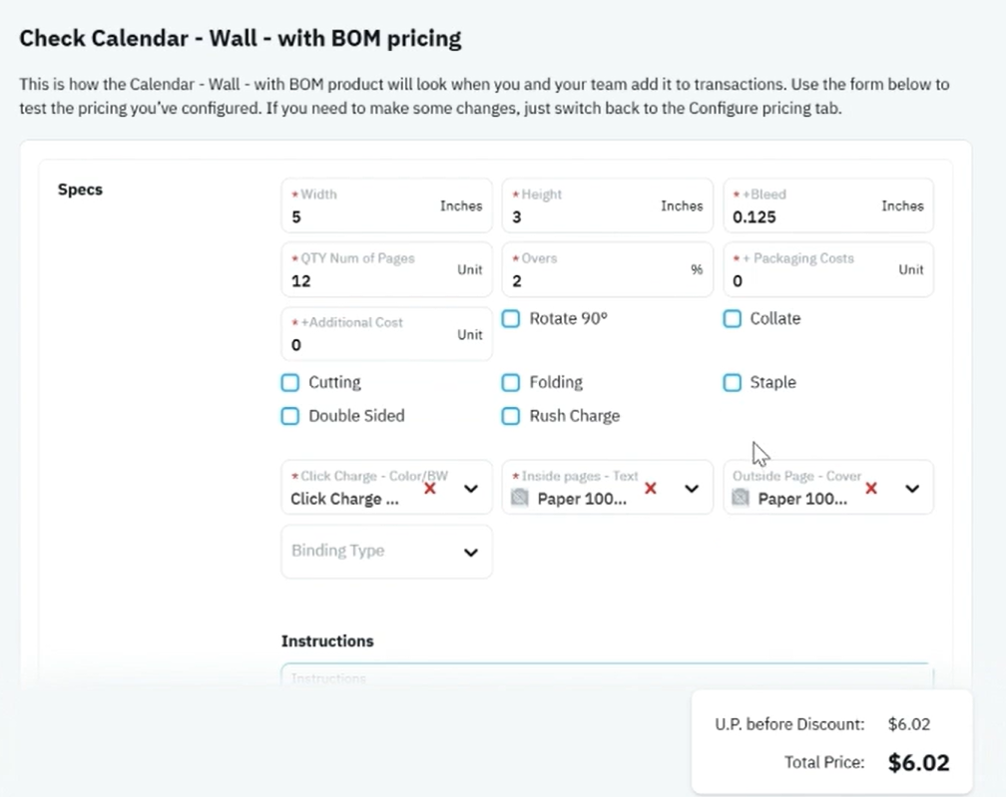Screen dimensions: 1006x797
Task: Tick the Collate checkbox
Action: pyautogui.click(x=733, y=318)
